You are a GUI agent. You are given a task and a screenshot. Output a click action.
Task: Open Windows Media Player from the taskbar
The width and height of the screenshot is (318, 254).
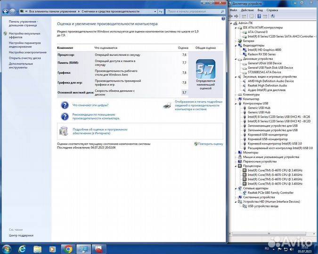(x=52, y=249)
